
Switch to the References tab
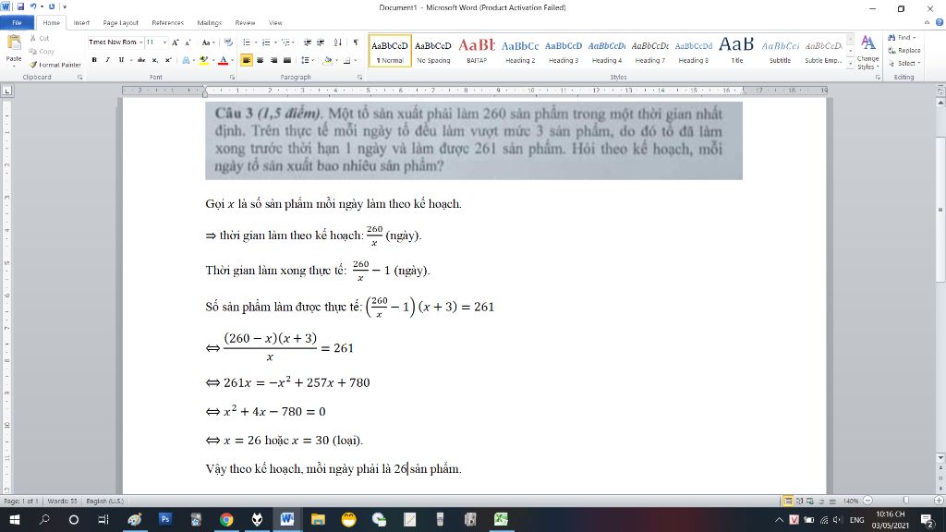coord(168,22)
